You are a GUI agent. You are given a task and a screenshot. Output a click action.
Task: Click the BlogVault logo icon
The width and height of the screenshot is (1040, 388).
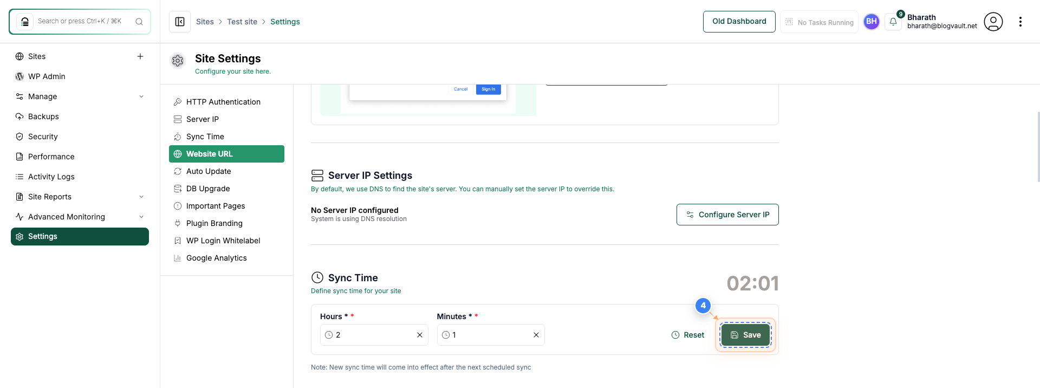point(25,22)
